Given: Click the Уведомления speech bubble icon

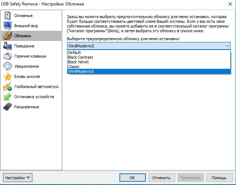Looking at the screenshot, I should (x=8, y=66).
